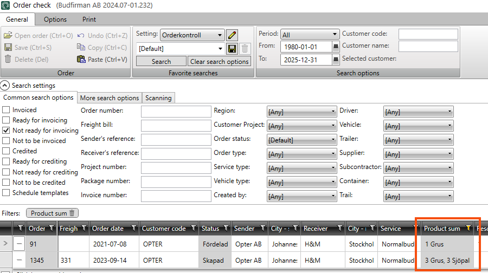Click the Product sum column filter icon

(x=468, y=229)
